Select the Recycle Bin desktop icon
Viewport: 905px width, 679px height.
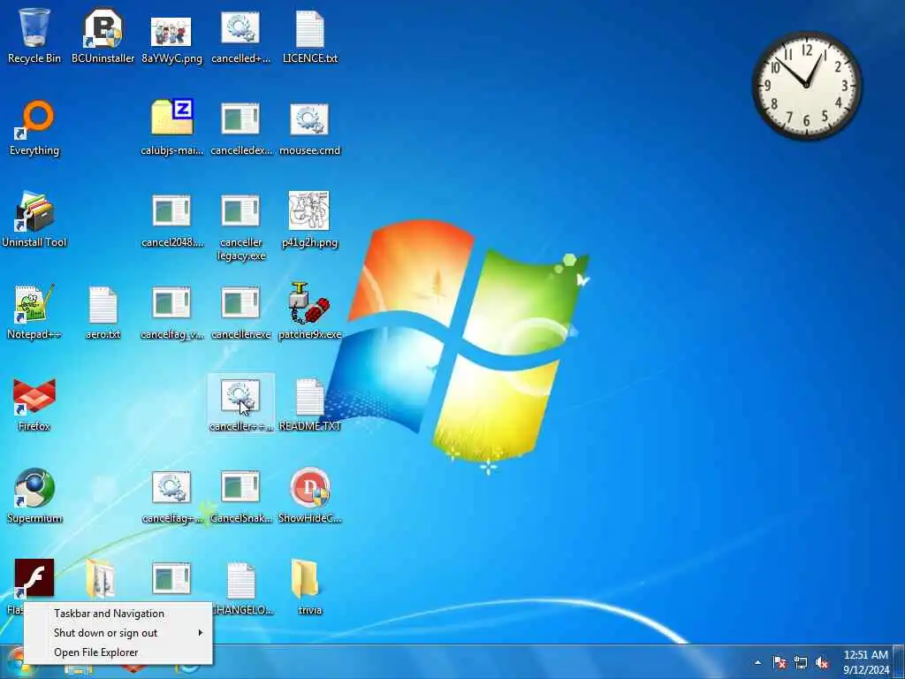pyautogui.click(x=34, y=35)
